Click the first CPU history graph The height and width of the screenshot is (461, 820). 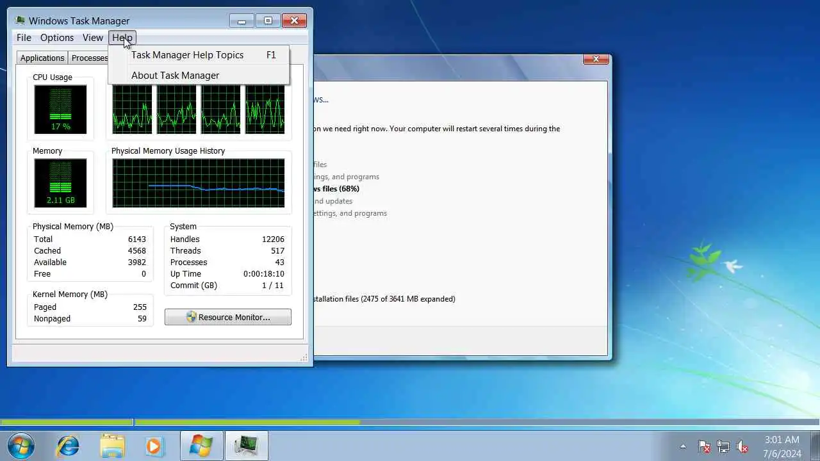click(x=133, y=109)
